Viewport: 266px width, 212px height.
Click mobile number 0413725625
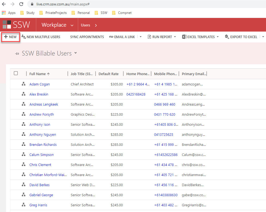[x=164, y=135]
